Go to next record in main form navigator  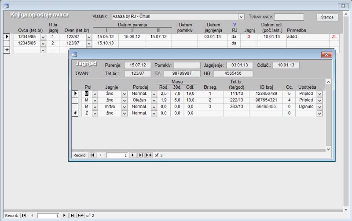click(64, 216)
